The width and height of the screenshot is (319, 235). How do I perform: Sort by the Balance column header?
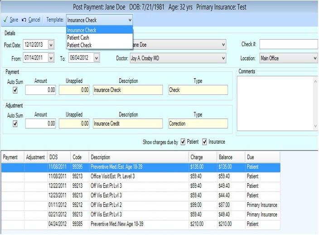point(231,157)
